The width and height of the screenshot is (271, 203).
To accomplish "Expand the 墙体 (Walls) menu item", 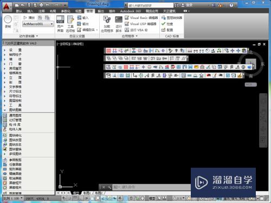I will click(15, 59).
